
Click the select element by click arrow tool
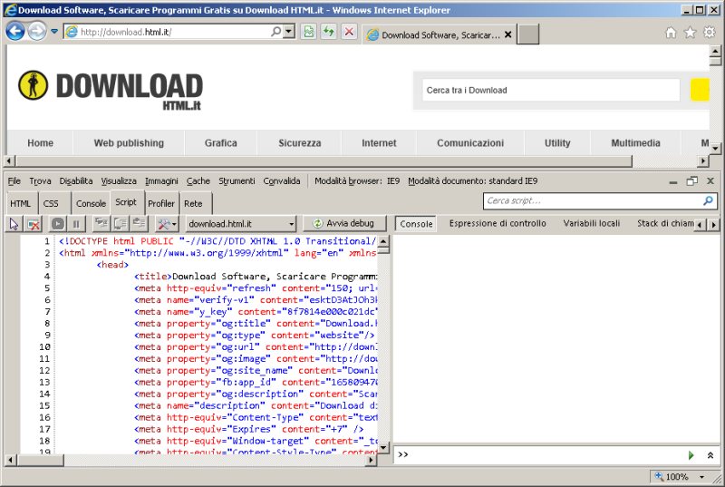14,223
